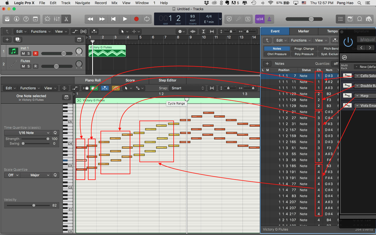Open the Loop Browser button
The width and height of the screenshot is (376, 235).
pos(360,19)
